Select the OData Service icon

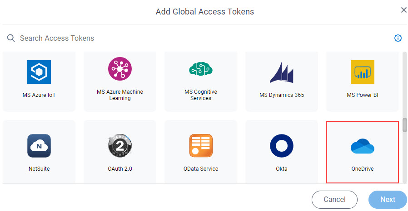point(201,146)
